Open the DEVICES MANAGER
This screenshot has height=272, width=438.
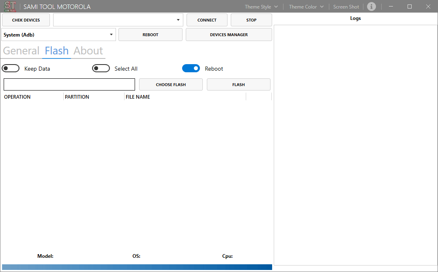click(x=228, y=35)
